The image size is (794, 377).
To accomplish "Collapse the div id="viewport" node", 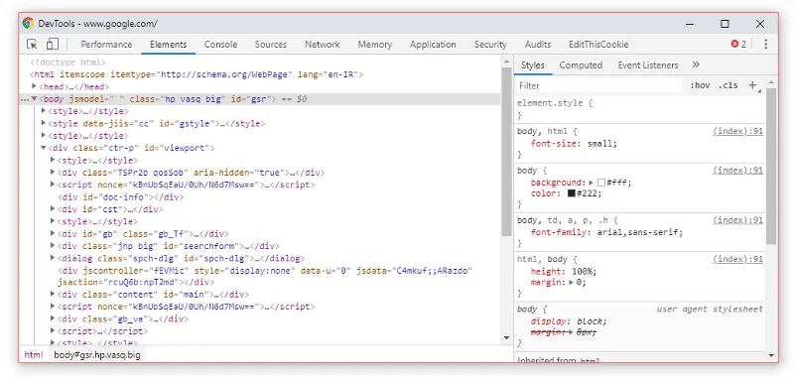I will click(44, 148).
